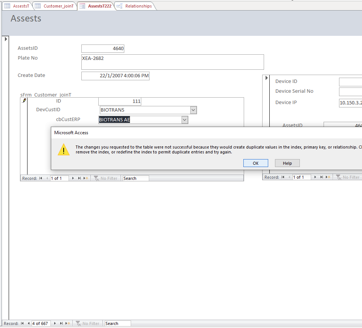The width and height of the screenshot is (362, 328).
Task: Click the Plate No field XEA-2682
Action: click(173, 62)
